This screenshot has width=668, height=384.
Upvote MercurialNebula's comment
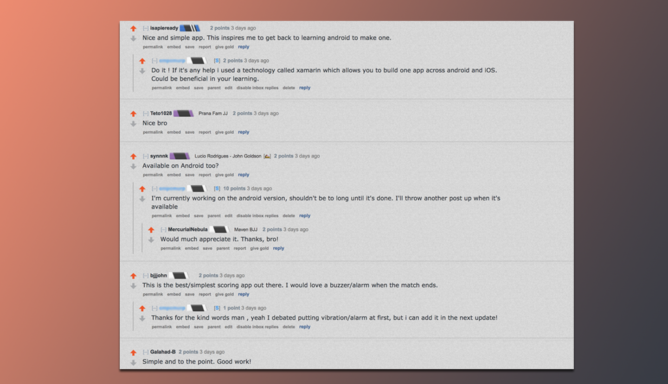tap(151, 230)
